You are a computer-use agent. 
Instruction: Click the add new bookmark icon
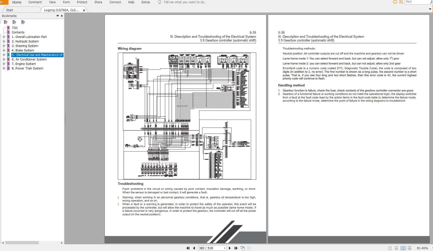[x=14, y=22]
